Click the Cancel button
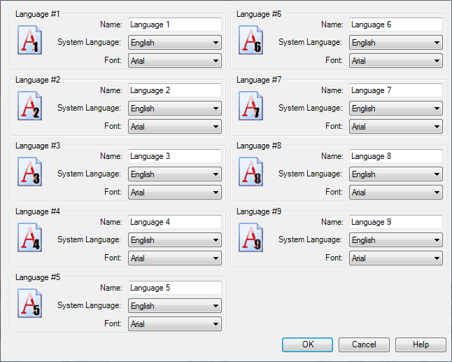This screenshot has height=362, width=452. (x=364, y=344)
